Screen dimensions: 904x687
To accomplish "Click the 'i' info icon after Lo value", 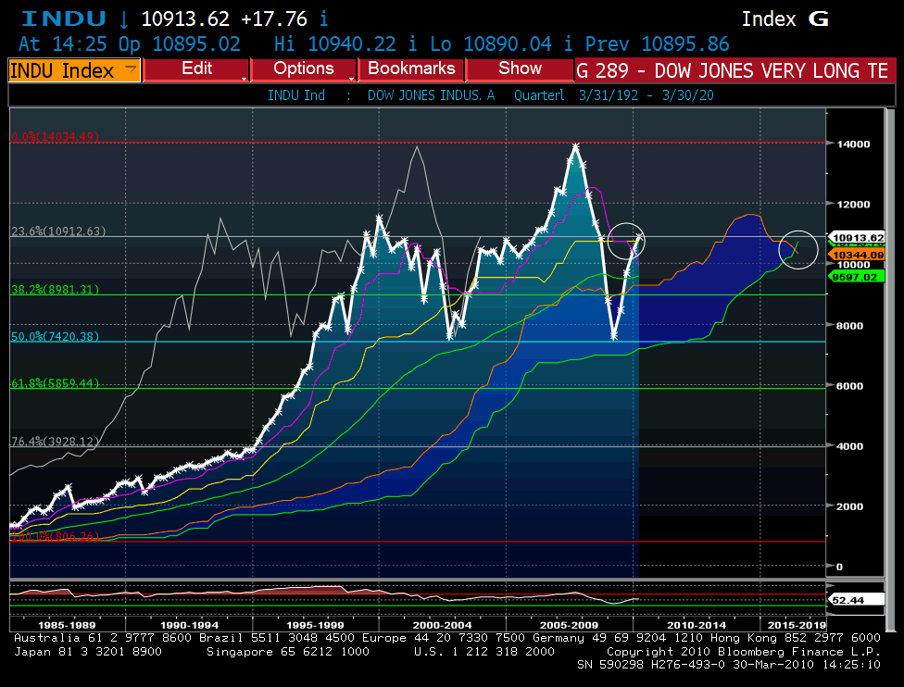I will (568, 44).
